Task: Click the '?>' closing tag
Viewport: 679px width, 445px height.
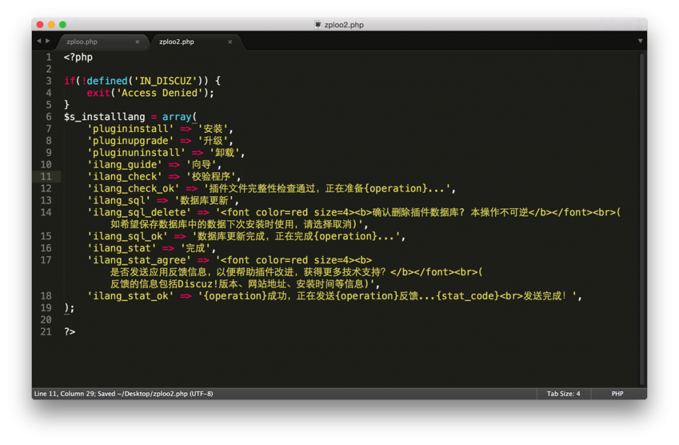Action: (x=70, y=332)
